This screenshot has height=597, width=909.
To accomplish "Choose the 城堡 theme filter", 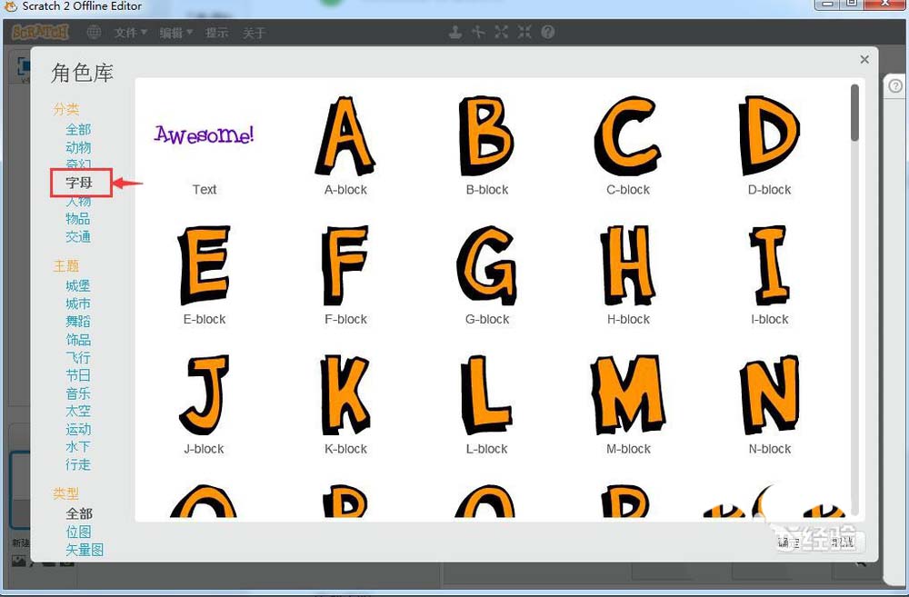I will (x=78, y=285).
